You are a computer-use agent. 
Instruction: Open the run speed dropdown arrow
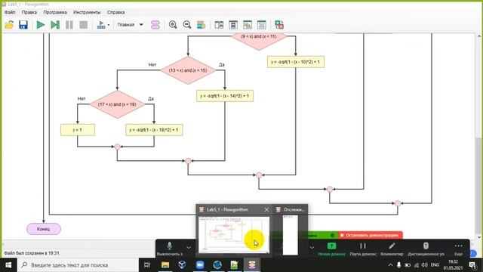coord(109,25)
